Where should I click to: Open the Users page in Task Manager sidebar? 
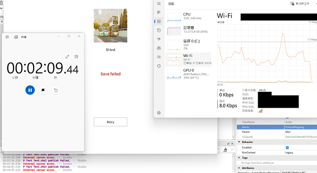point(159,48)
